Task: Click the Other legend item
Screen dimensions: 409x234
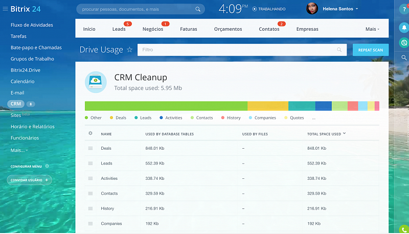Action: (x=93, y=118)
